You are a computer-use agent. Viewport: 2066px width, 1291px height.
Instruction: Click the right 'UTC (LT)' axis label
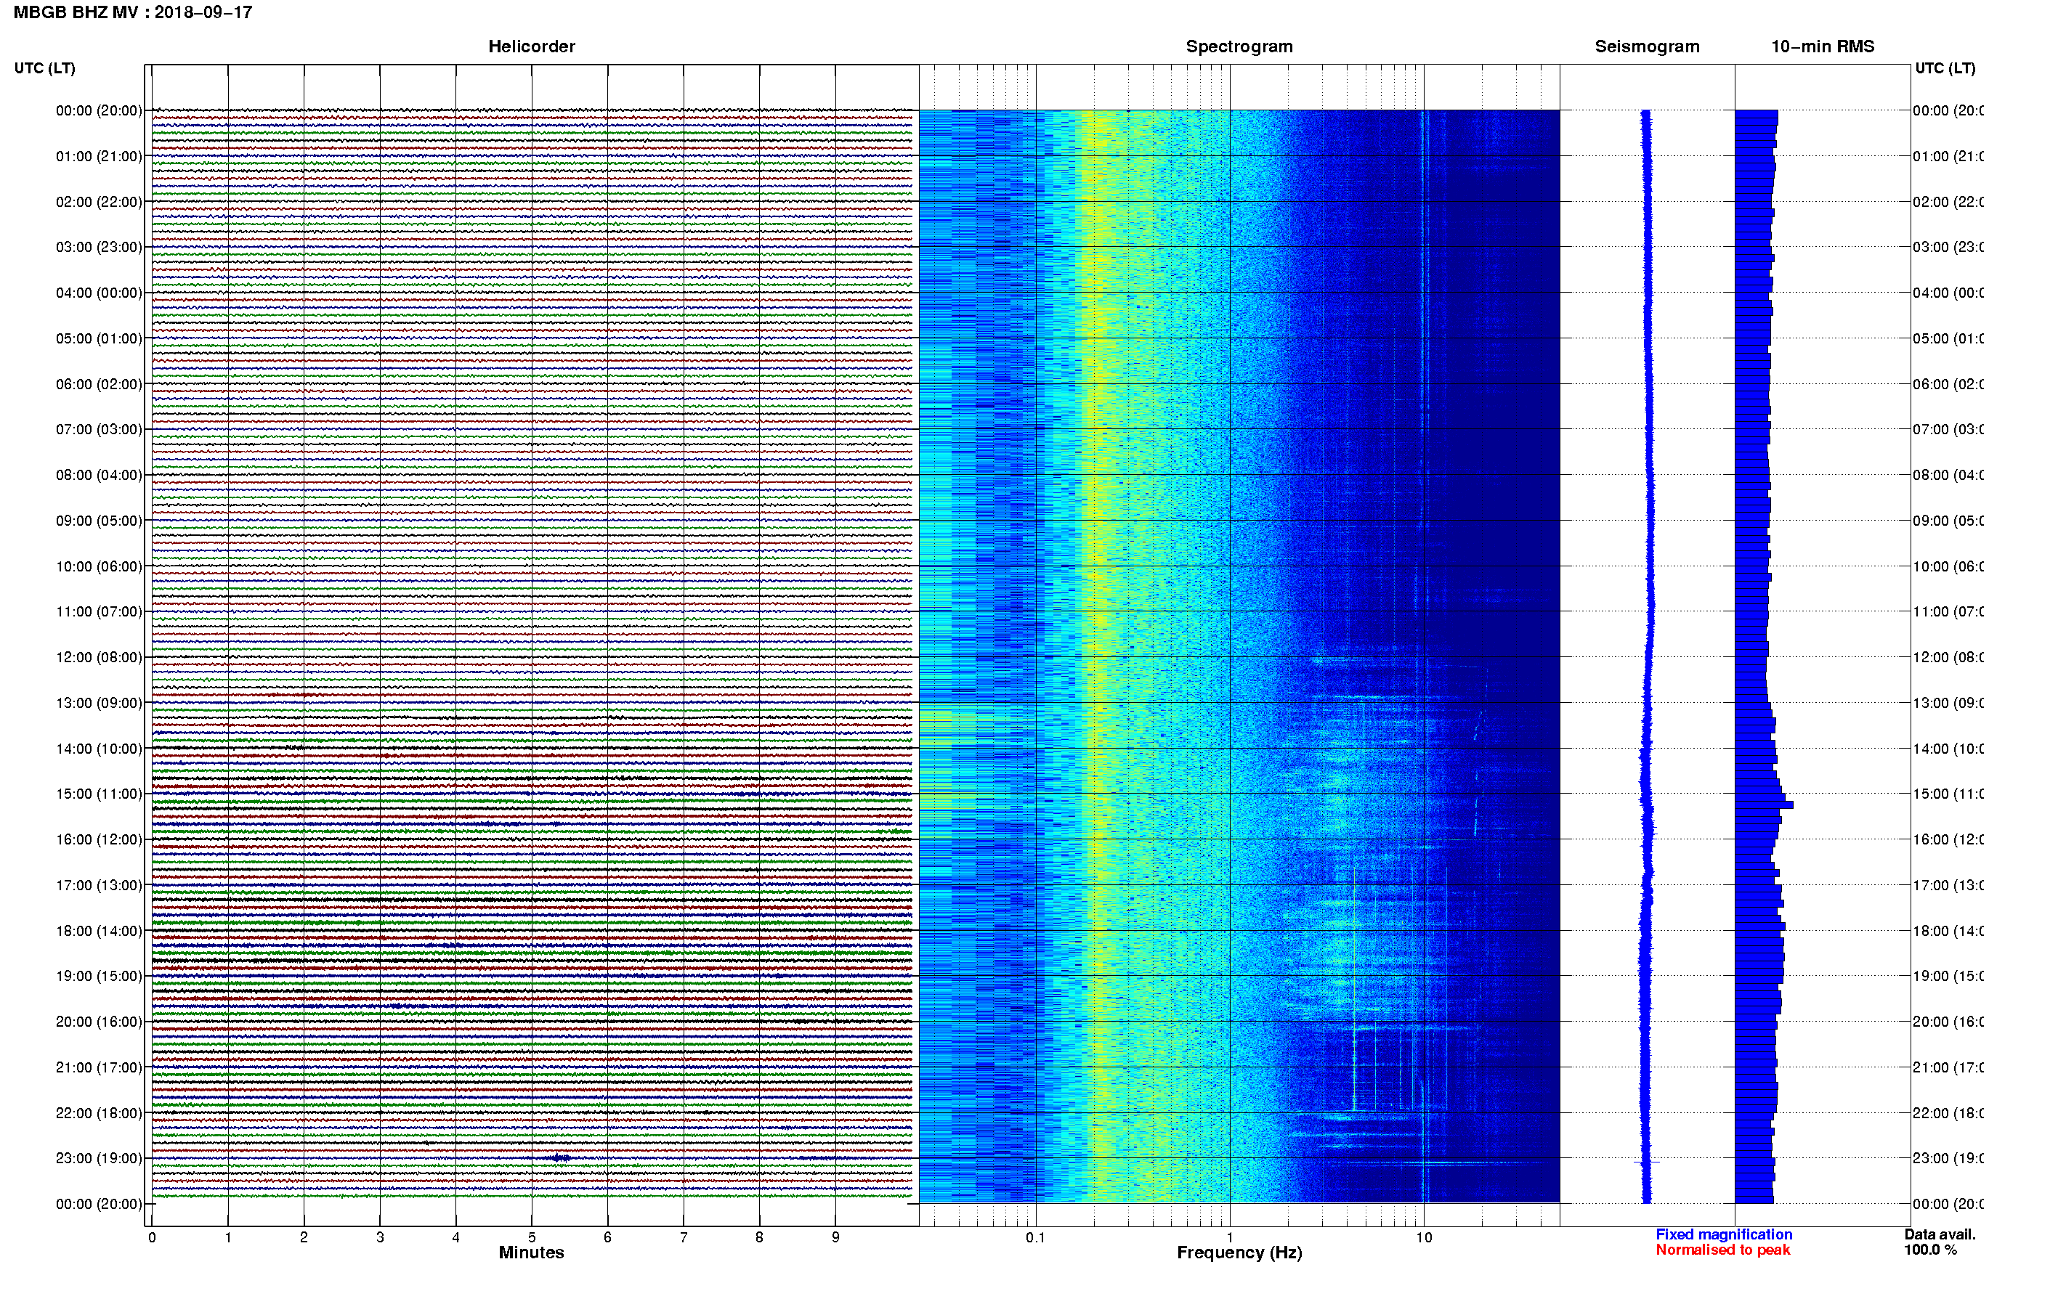point(1945,68)
